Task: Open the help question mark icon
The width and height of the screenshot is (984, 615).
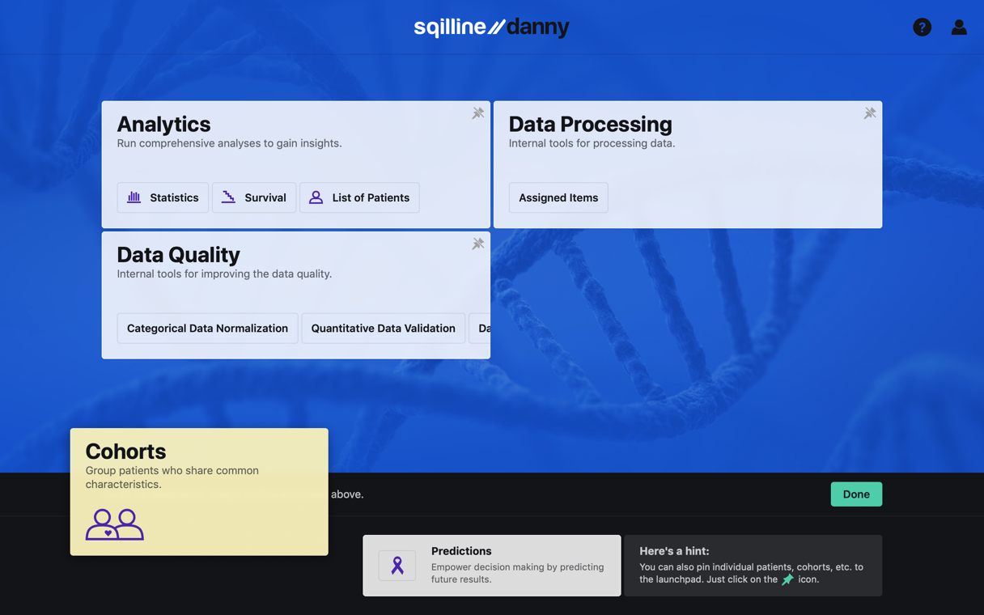Action: coord(922,28)
